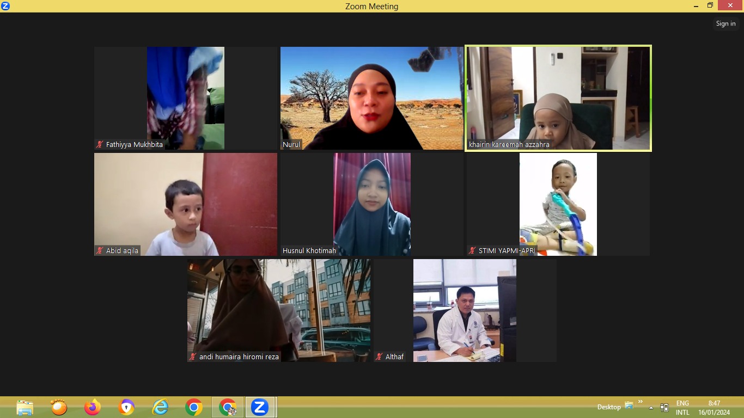Click the muted mic icon beside Althaf
This screenshot has width=744, height=418.
pos(379,357)
